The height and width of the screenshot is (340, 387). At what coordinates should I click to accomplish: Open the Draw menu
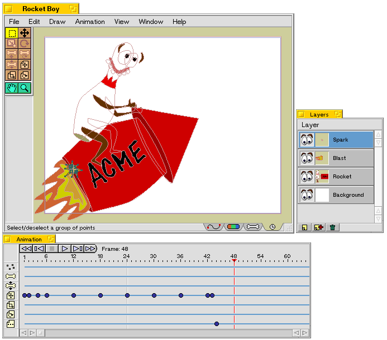coord(58,22)
